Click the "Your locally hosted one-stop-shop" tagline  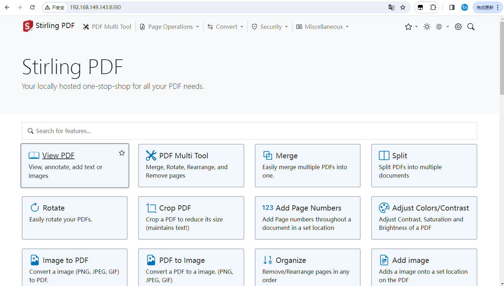point(113,86)
